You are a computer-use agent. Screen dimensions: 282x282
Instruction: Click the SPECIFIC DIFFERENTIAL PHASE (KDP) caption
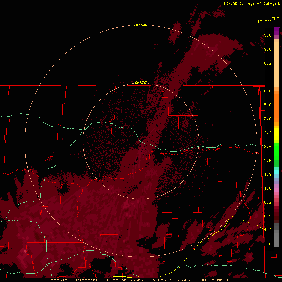pos(97,280)
